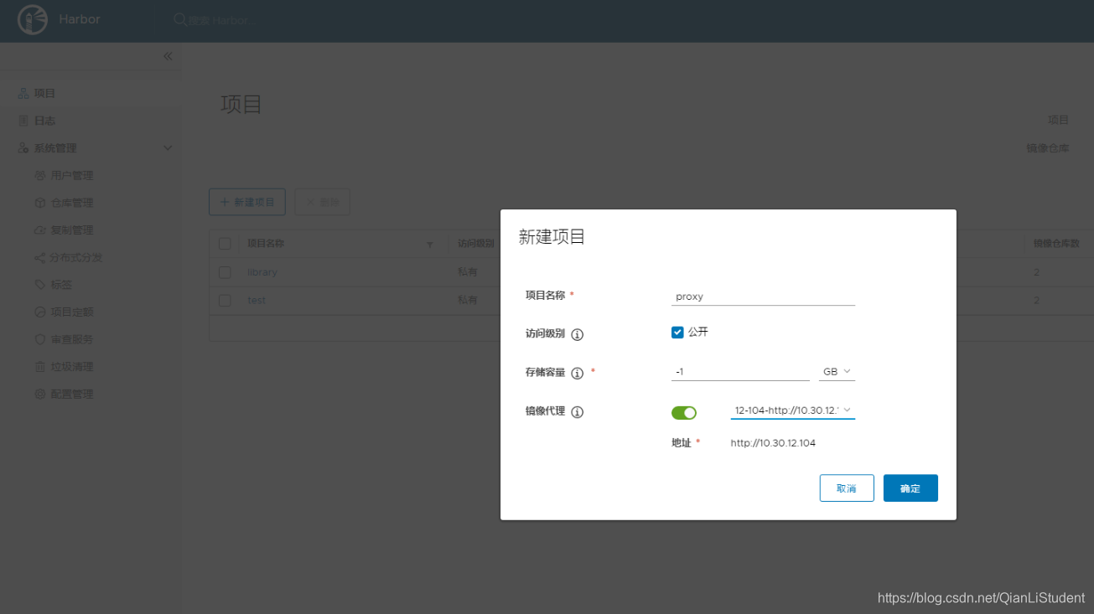Click the 分布式分发 share icon
This screenshot has height=614, width=1094.
point(39,258)
